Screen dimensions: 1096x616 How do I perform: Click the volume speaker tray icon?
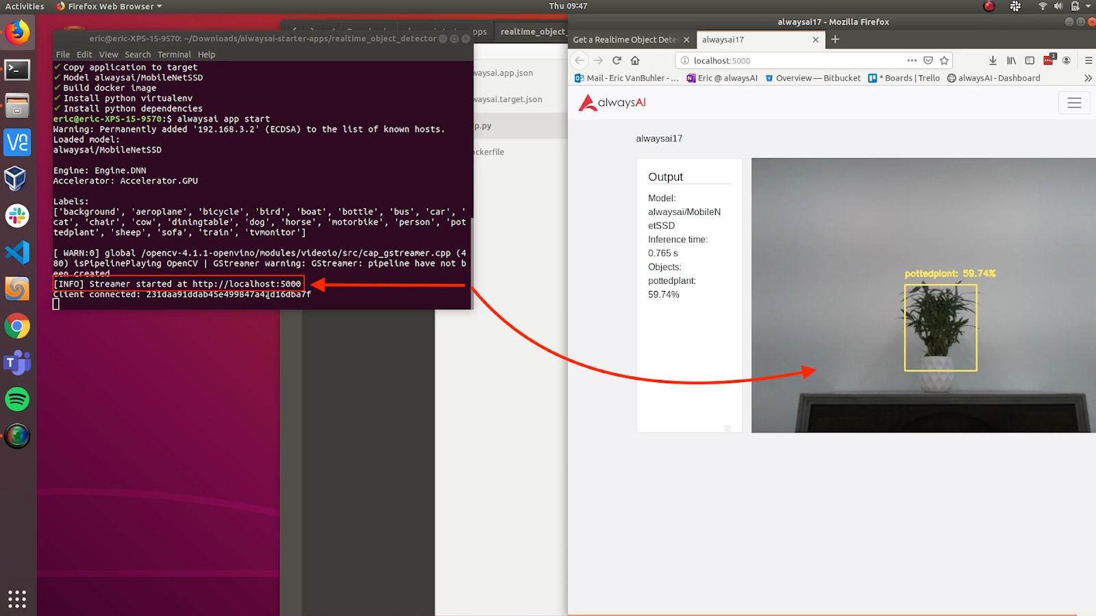pyautogui.click(x=1058, y=6)
